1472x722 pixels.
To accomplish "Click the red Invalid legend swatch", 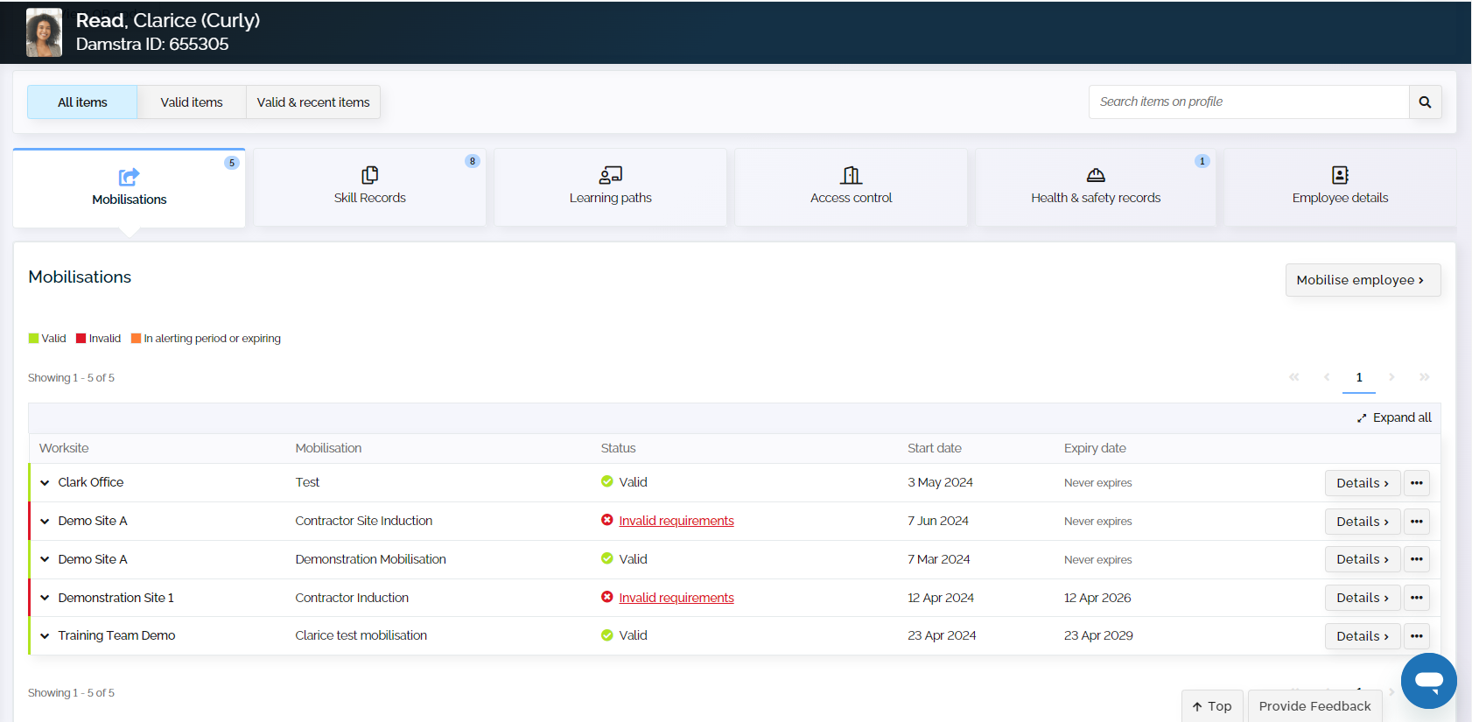I will [81, 339].
